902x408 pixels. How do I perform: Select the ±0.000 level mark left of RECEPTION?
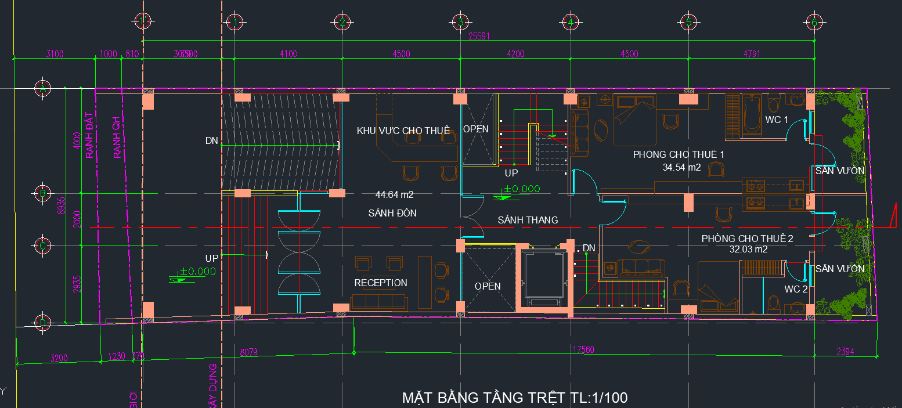192,274
